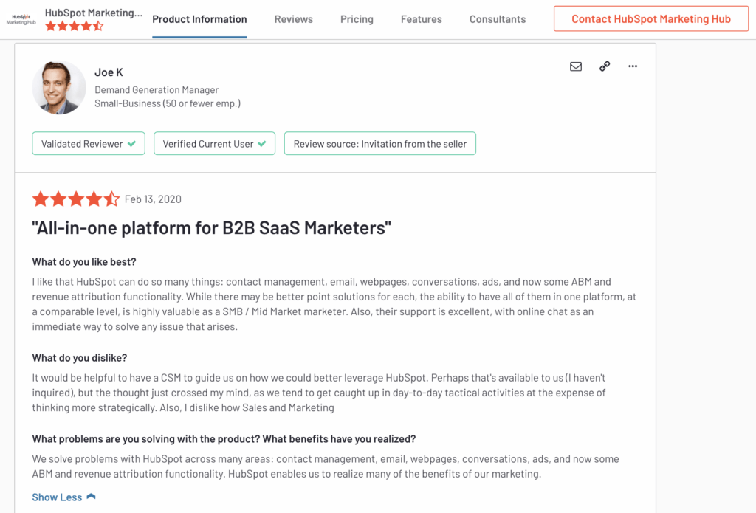This screenshot has width=756, height=513.
Task: Click the review date Feb 13, 2020
Action: click(153, 199)
